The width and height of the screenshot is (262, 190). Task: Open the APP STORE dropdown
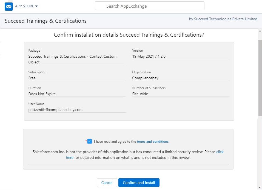(26, 6)
